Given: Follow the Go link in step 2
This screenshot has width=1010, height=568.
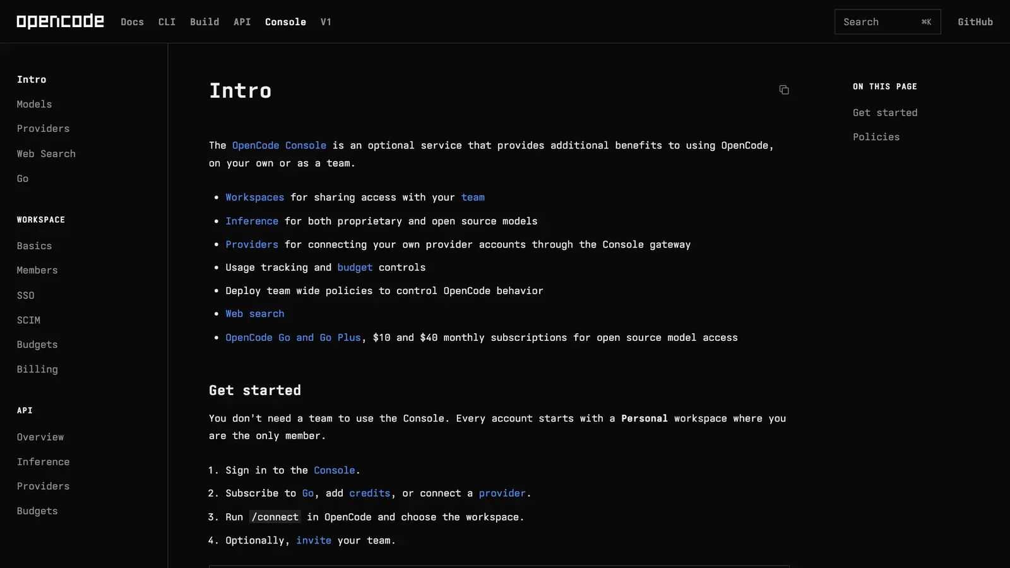Looking at the screenshot, I should pyautogui.click(x=307, y=494).
